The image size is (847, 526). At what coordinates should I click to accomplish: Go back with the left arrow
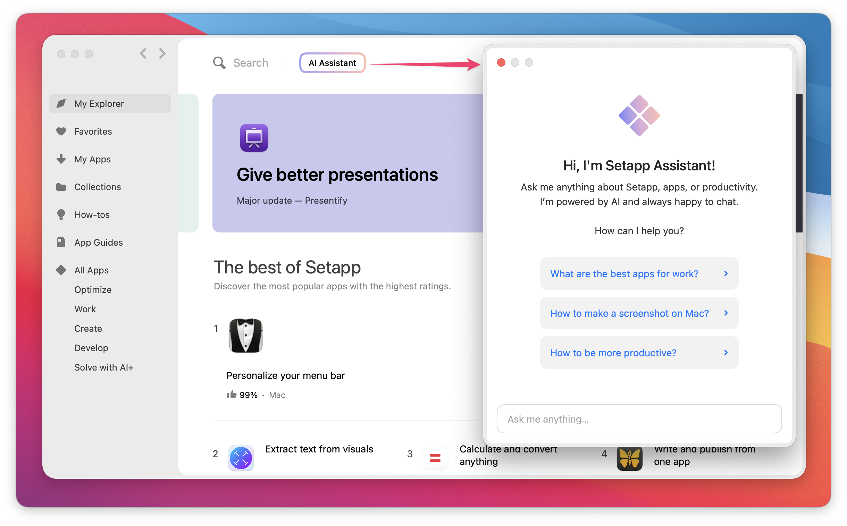[143, 53]
